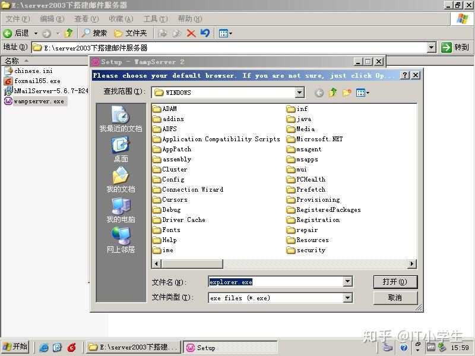The height and width of the screenshot is (356, 475).
Task: Click red Delete icon in Explorer toolbar
Action: pos(191,33)
